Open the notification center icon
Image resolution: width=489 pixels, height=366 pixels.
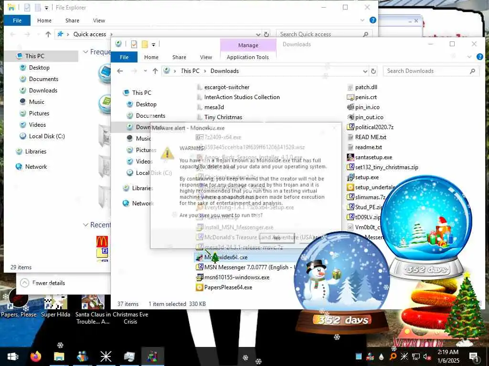click(474, 356)
